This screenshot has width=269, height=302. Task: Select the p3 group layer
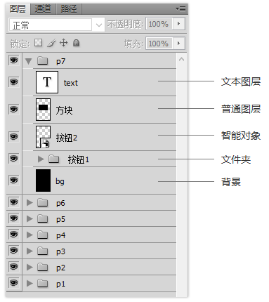[x=100, y=251]
